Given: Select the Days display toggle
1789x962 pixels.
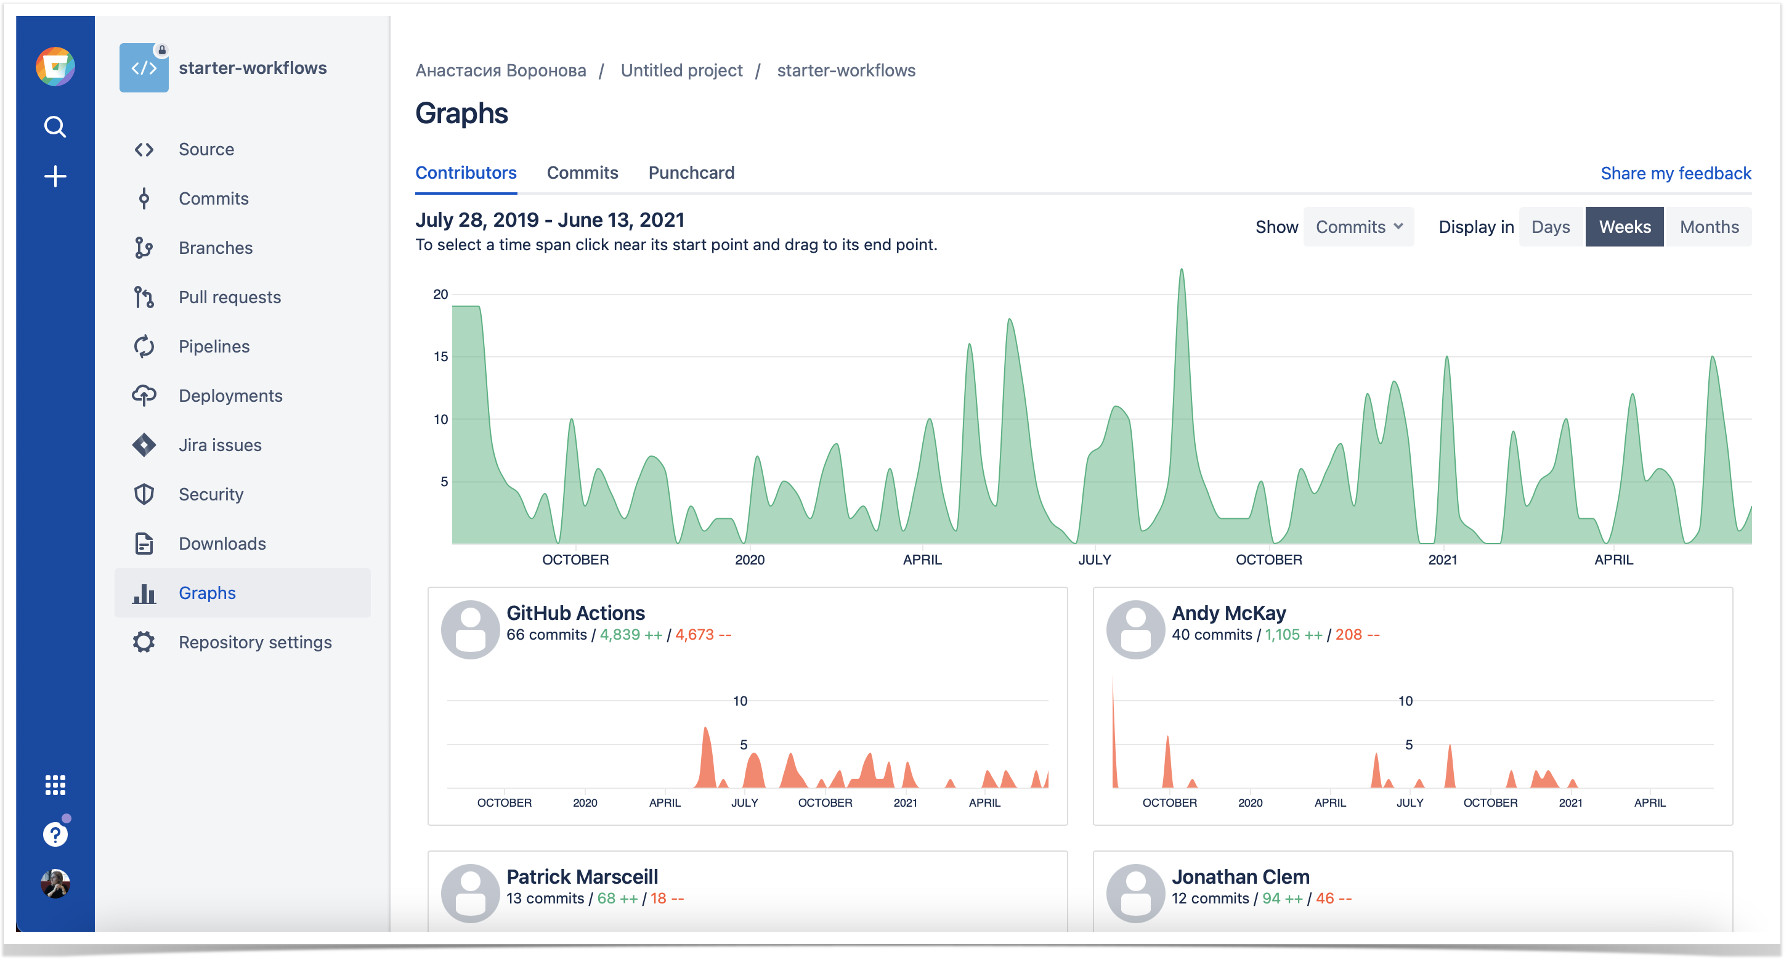Looking at the screenshot, I should [x=1548, y=225].
